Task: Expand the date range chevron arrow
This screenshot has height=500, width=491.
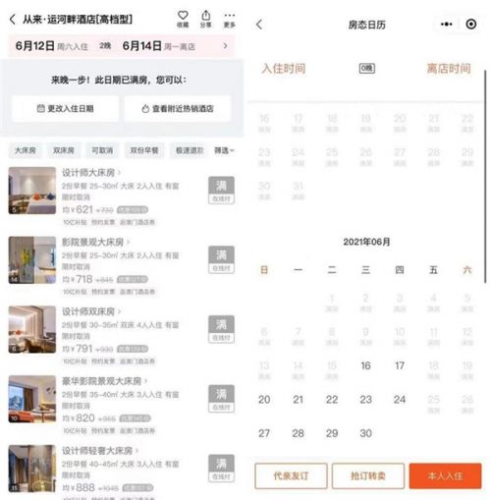Action: pos(225,46)
